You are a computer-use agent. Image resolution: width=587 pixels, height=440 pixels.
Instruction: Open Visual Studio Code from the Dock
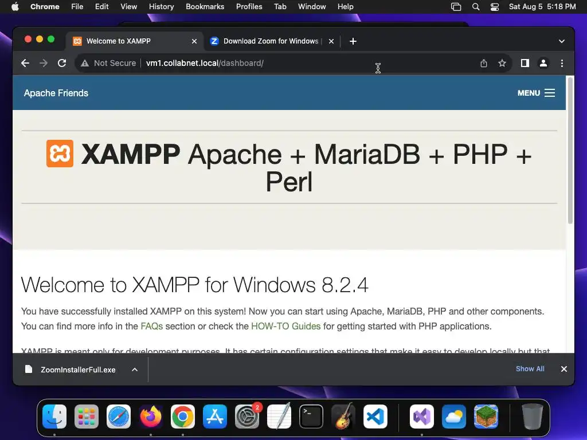(375, 417)
